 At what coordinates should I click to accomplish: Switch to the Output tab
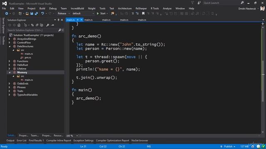click(10, 141)
